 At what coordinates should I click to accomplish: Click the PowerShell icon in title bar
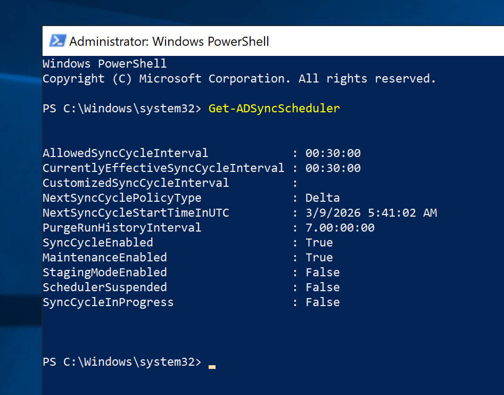(x=57, y=41)
